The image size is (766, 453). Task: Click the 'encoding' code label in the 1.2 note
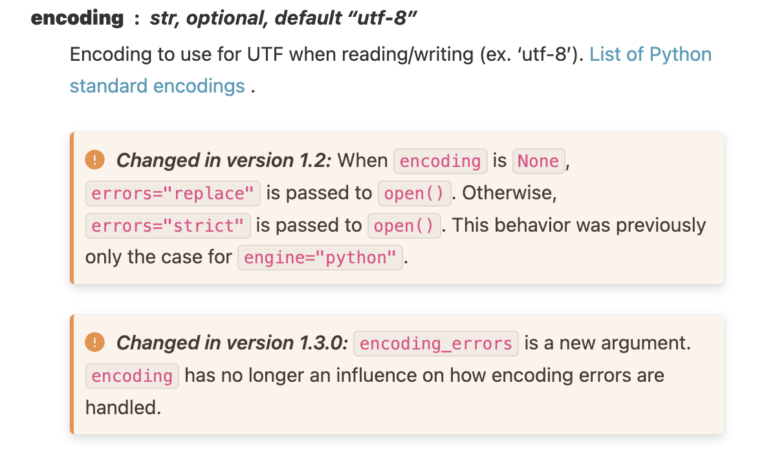pyautogui.click(x=440, y=160)
